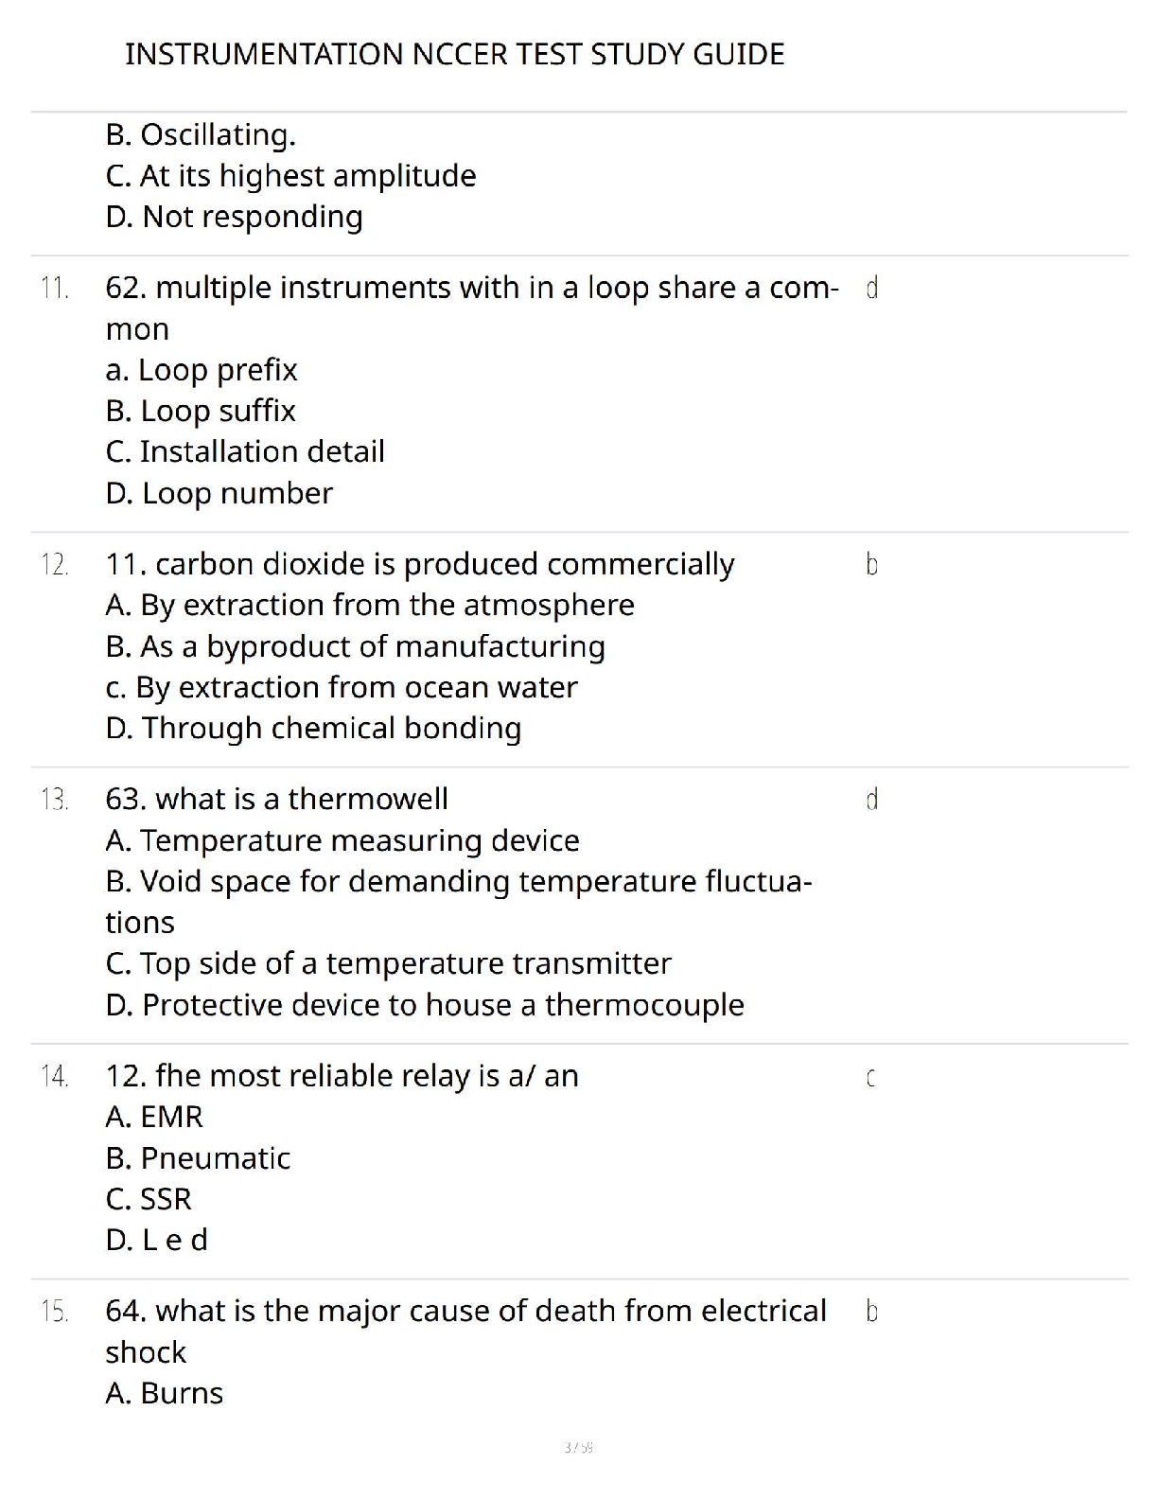Select B. Oscillating option near the top
The height and width of the screenshot is (1499, 1158).
point(201,135)
